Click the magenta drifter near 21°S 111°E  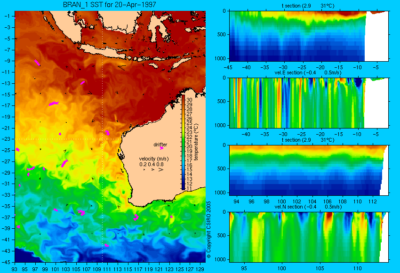coord(107,132)
